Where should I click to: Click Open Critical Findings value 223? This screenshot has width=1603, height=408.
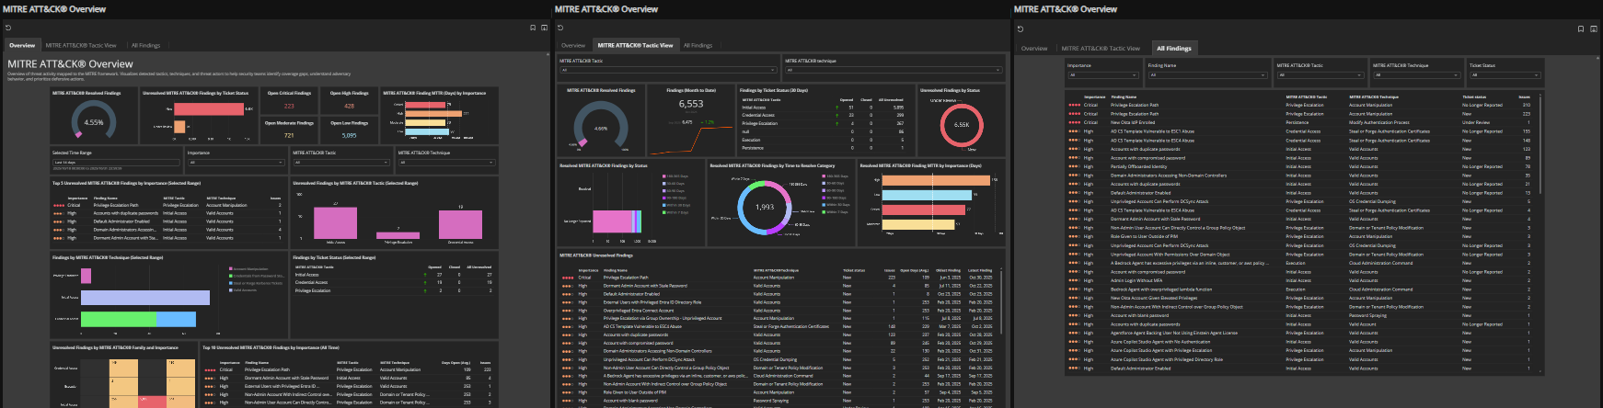point(289,106)
